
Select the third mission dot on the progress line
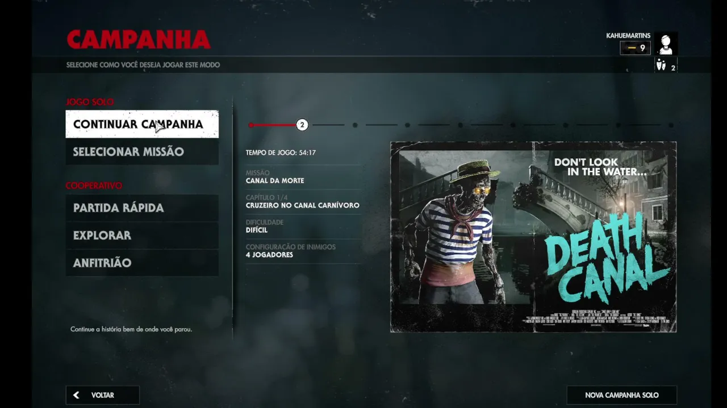pos(355,125)
